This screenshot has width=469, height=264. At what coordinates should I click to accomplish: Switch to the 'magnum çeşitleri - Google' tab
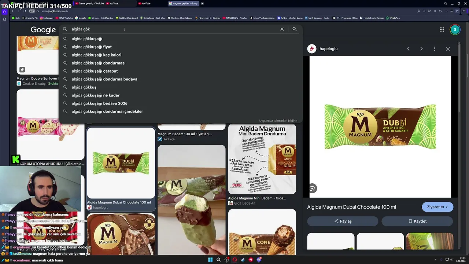pos(183,4)
